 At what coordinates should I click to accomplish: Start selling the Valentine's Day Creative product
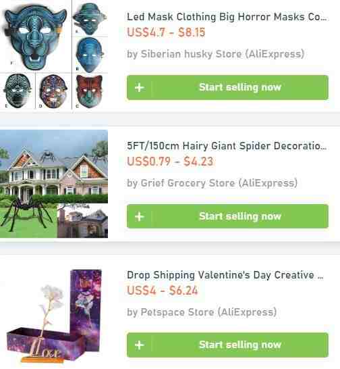coord(227,345)
